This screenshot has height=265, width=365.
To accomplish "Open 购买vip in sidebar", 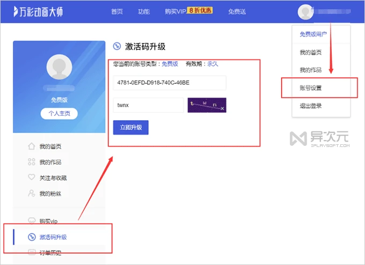I will pos(48,221).
